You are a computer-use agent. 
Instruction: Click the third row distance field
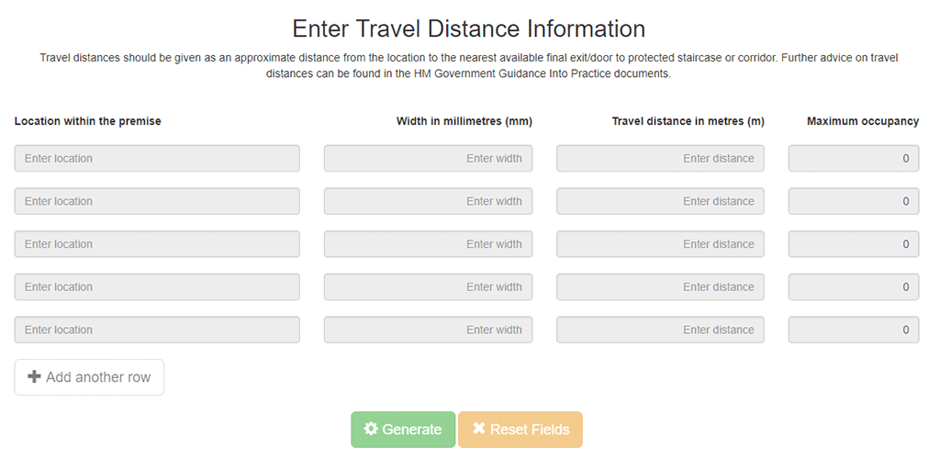pyautogui.click(x=660, y=244)
